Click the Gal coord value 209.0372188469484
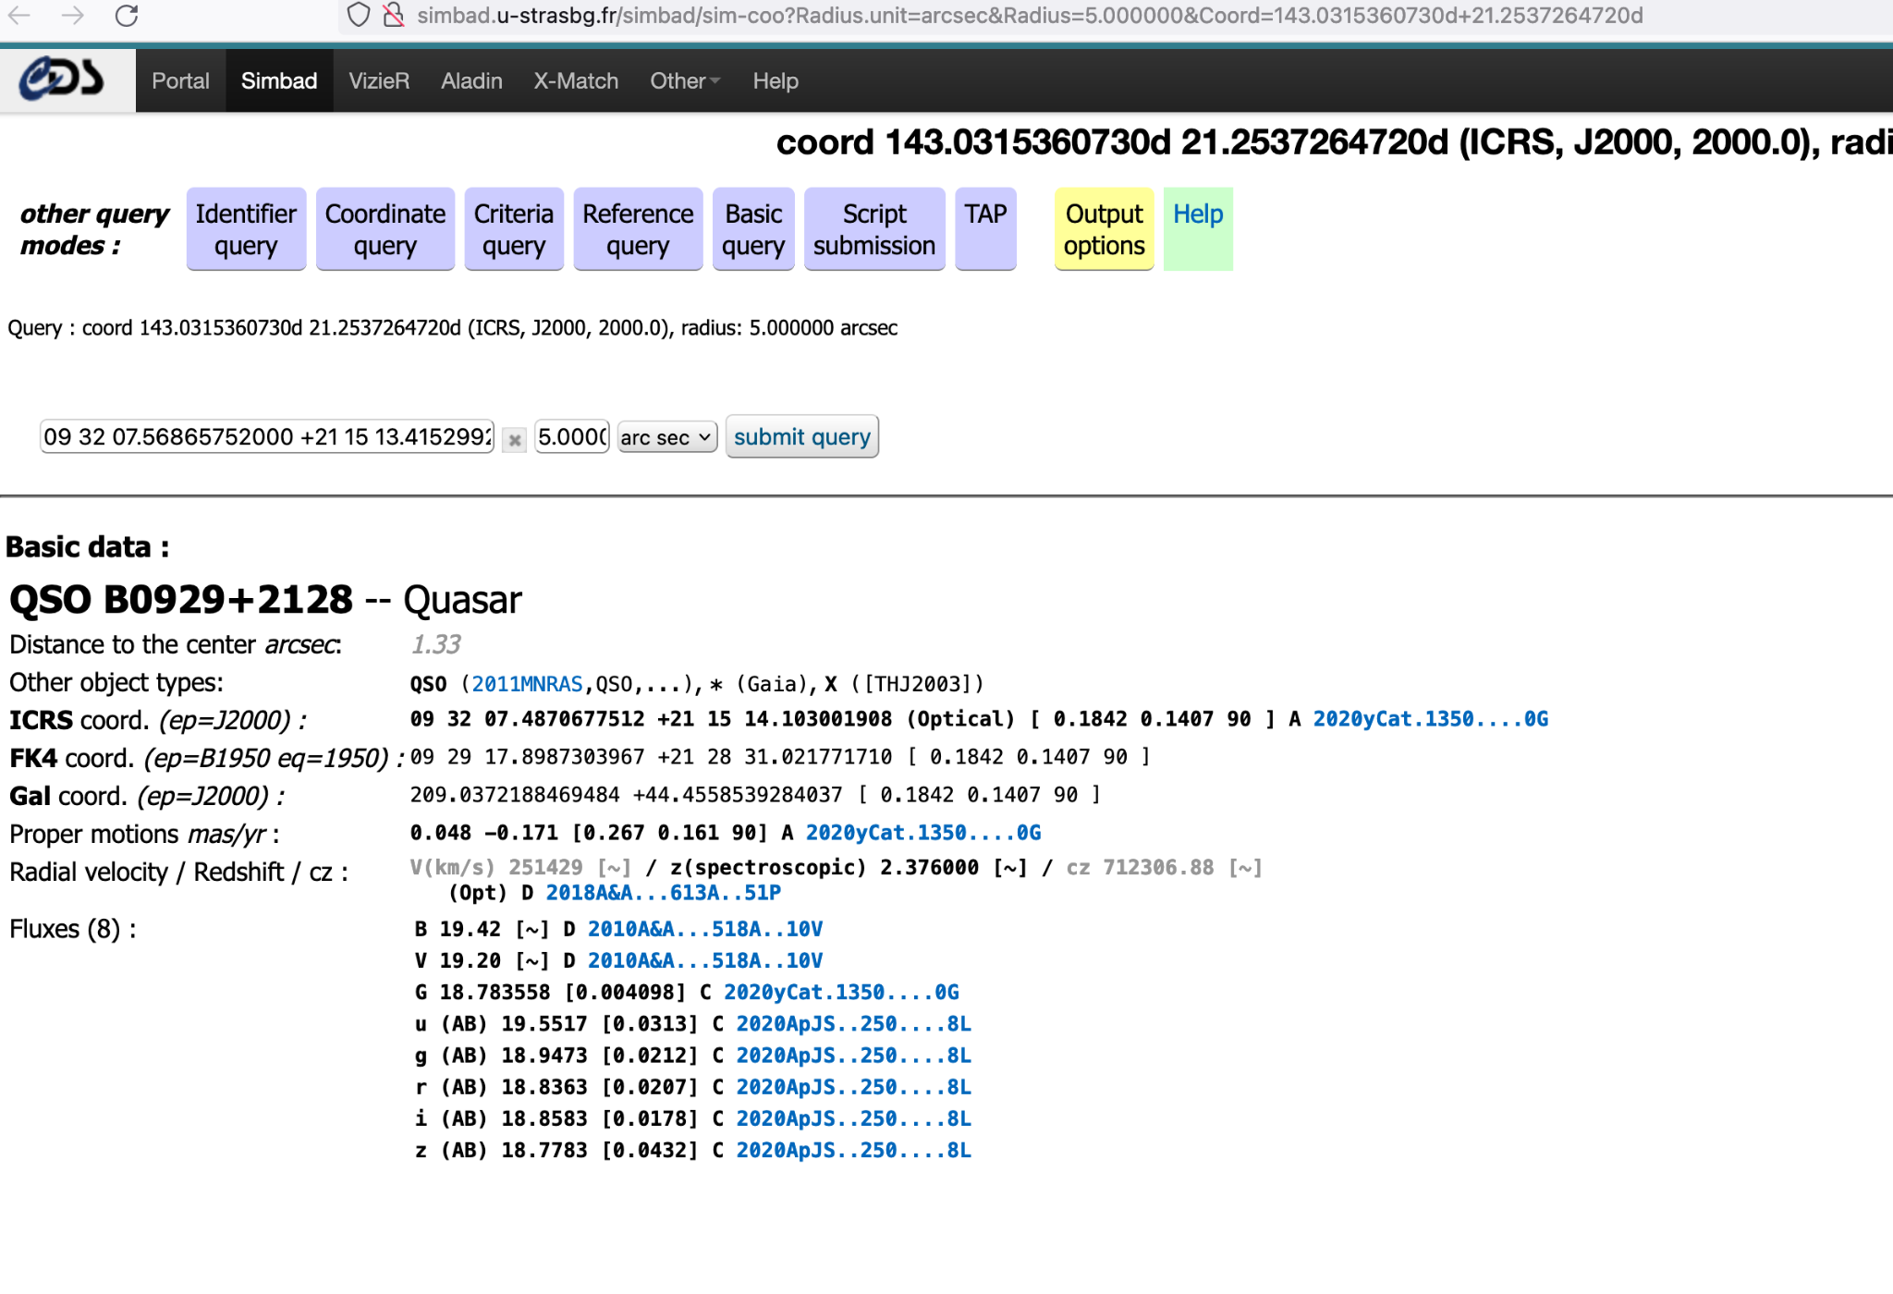 click(515, 795)
